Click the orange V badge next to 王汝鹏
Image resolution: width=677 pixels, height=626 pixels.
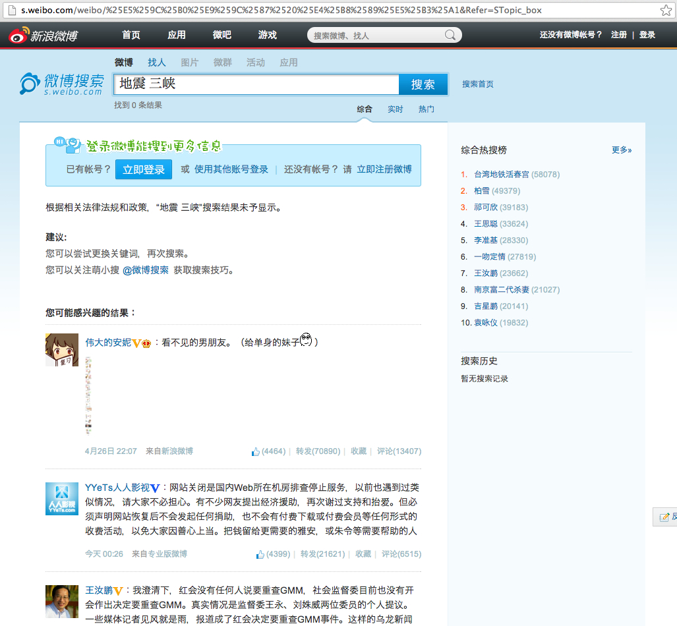pyautogui.click(x=118, y=591)
